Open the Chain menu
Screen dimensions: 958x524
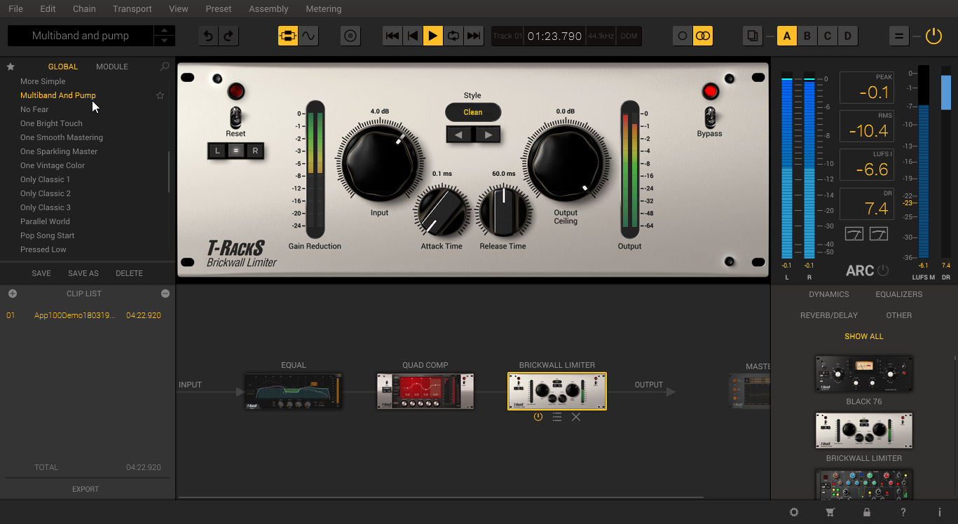84,9
